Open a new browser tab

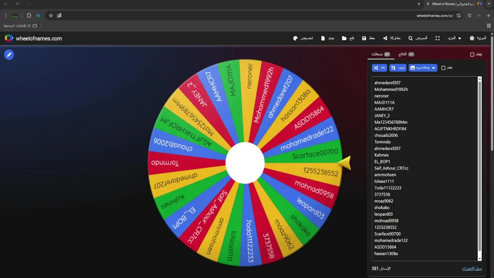point(419,4)
